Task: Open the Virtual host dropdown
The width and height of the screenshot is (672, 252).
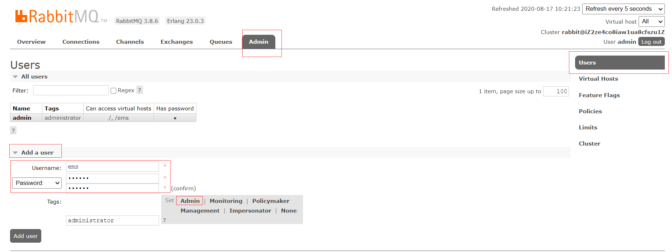Action: pyautogui.click(x=652, y=22)
